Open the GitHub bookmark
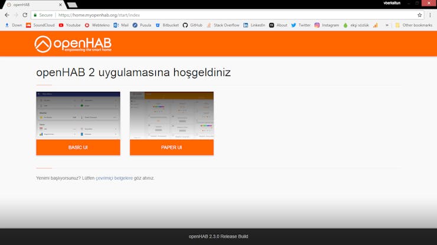The image size is (437, 245). pyautogui.click(x=193, y=25)
